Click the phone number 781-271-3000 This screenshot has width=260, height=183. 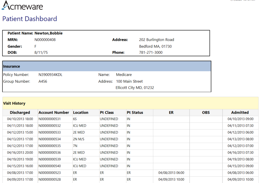coord(151,52)
